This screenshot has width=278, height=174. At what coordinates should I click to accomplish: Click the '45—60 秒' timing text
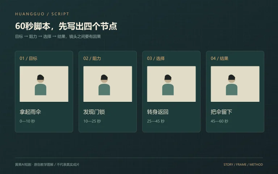[219, 121]
